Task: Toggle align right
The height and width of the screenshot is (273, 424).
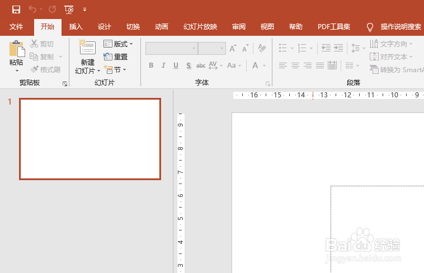Action: 308,65
